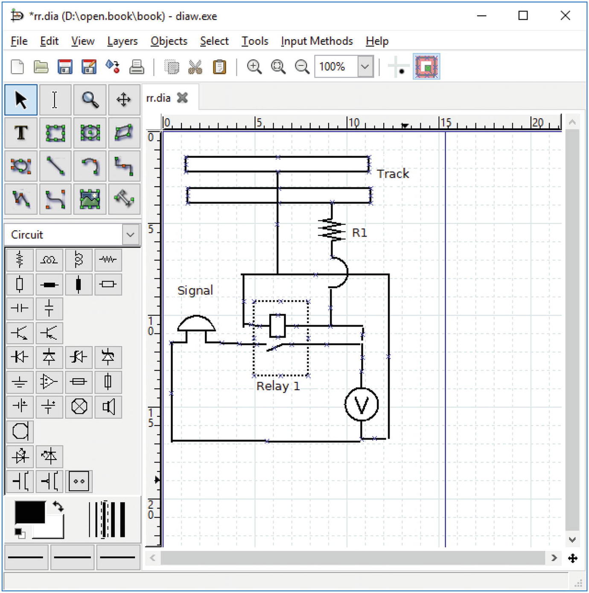This screenshot has width=589, height=593.
Task: Open the Select menu
Action: tap(214, 41)
